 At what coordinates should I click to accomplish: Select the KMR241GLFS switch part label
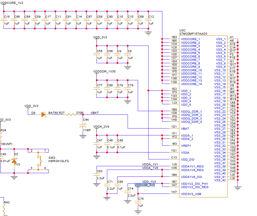pos(58,161)
